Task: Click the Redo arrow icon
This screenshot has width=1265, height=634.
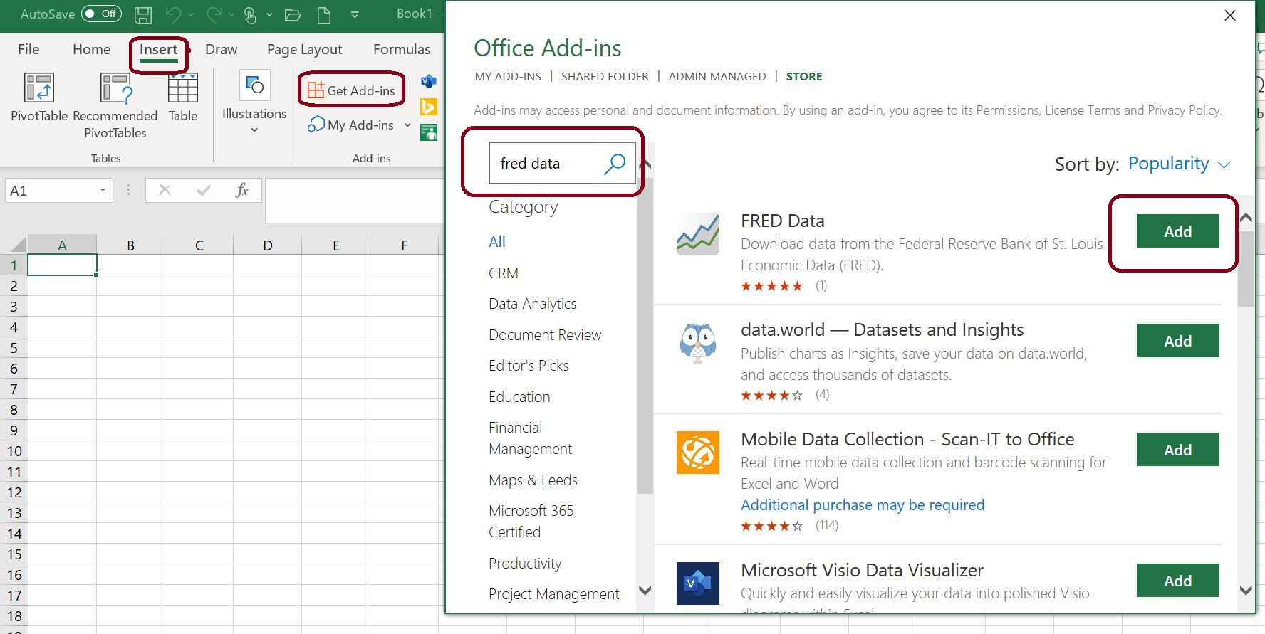Action: [x=214, y=14]
